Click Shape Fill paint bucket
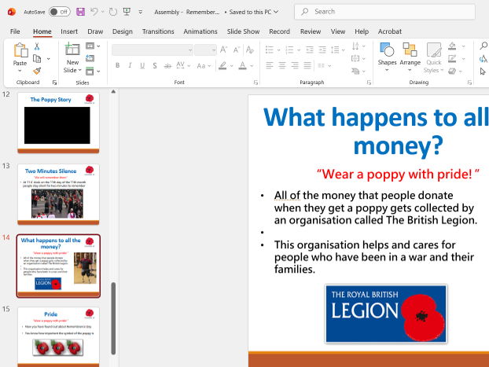489x367 pixels. click(452, 46)
